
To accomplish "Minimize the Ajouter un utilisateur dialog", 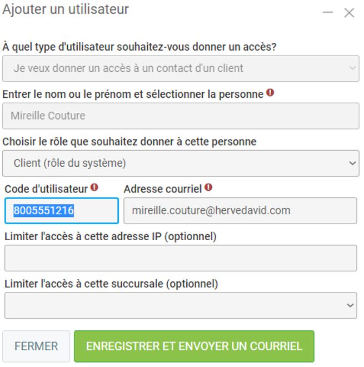I will pyautogui.click(x=328, y=12).
